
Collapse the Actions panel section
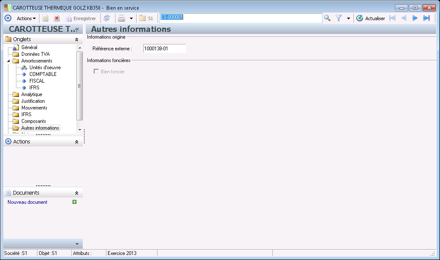click(x=76, y=142)
